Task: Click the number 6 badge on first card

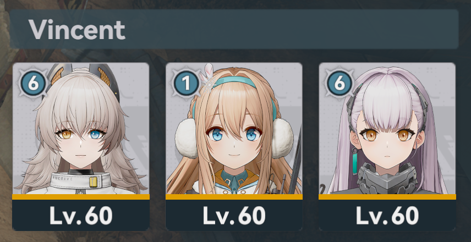Action: [33, 84]
